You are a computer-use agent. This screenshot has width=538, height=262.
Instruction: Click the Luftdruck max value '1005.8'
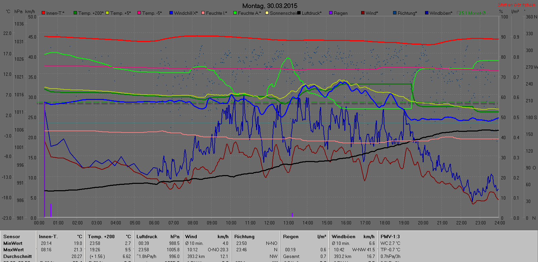[173, 250]
